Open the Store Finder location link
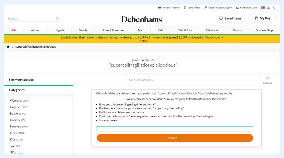The height and width of the screenshot is (158, 284). point(192,8)
